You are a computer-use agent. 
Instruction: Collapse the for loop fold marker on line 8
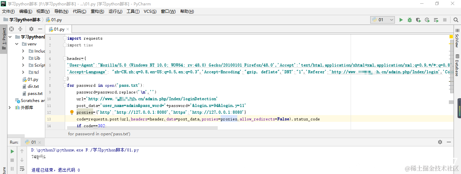[x=65, y=85]
